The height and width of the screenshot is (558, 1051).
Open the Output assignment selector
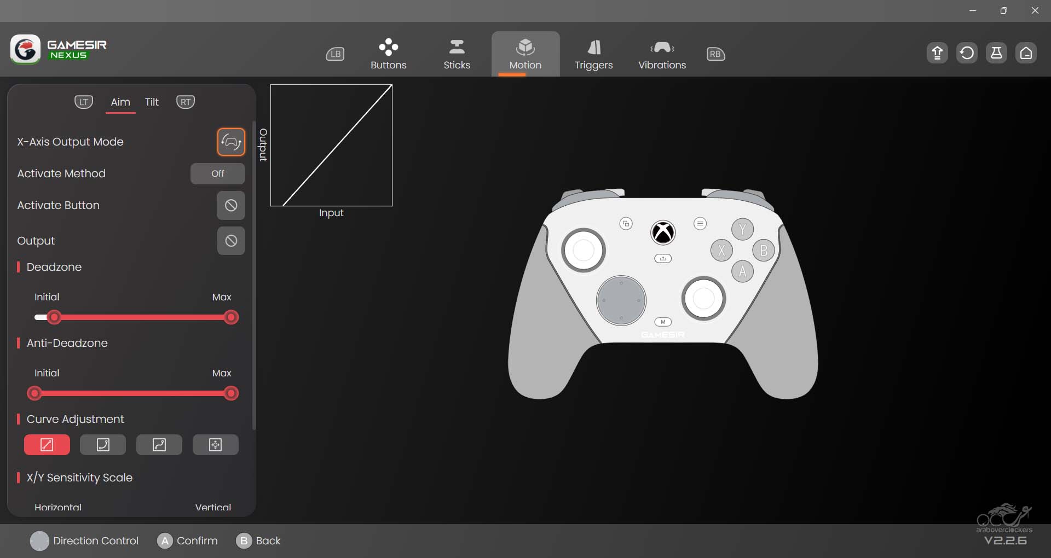pos(231,241)
